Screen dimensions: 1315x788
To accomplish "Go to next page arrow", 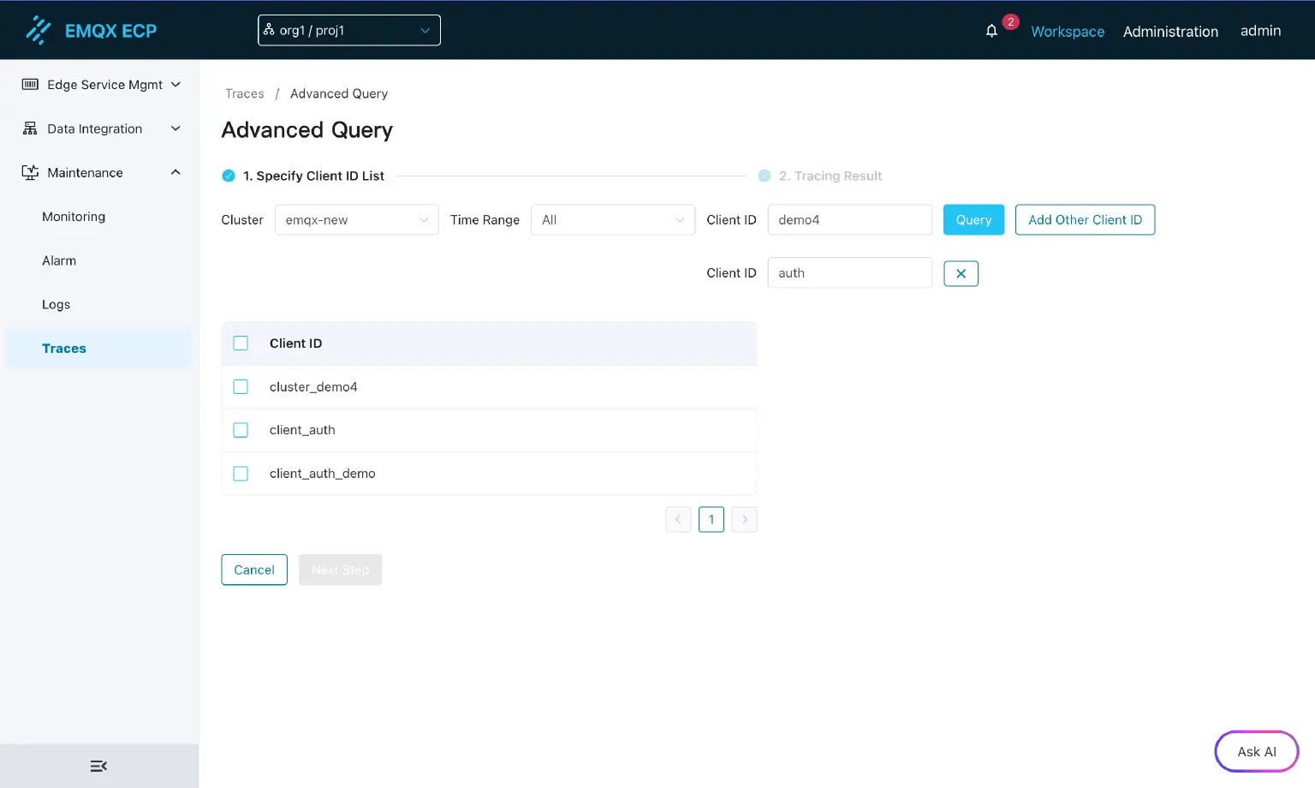I will (744, 519).
